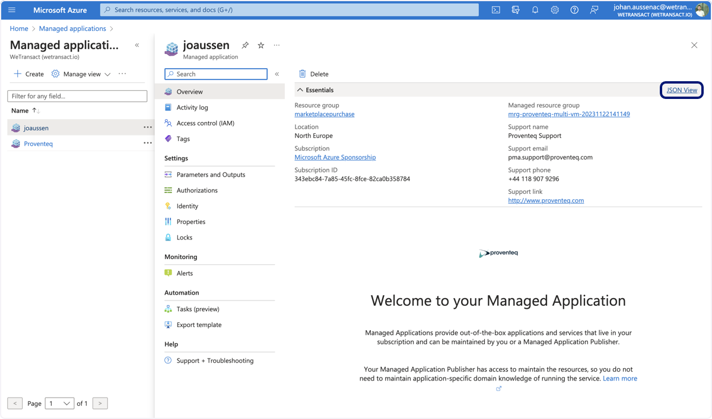The width and height of the screenshot is (712, 419).
Task: Focus the resource menu Search field
Action: (216, 74)
